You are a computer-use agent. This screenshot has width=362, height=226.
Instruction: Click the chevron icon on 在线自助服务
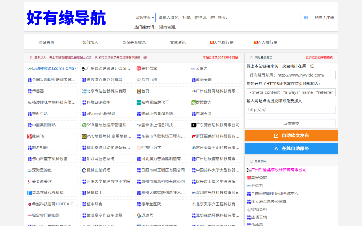pos(276,149)
